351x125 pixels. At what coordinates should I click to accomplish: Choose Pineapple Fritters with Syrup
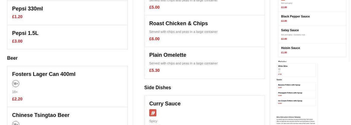tap(296, 94)
